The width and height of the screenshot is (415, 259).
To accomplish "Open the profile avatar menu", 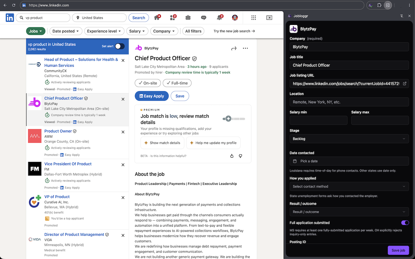I will pos(235,18).
